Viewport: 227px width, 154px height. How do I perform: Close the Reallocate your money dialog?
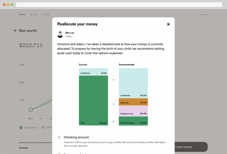[168, 24]
